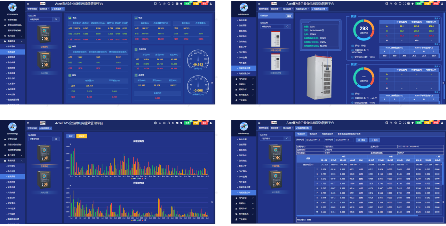Toggle the alarm speaker icon in 稳态监测 window
This screenshot has height=226, width=446.
tap(164, 3)
